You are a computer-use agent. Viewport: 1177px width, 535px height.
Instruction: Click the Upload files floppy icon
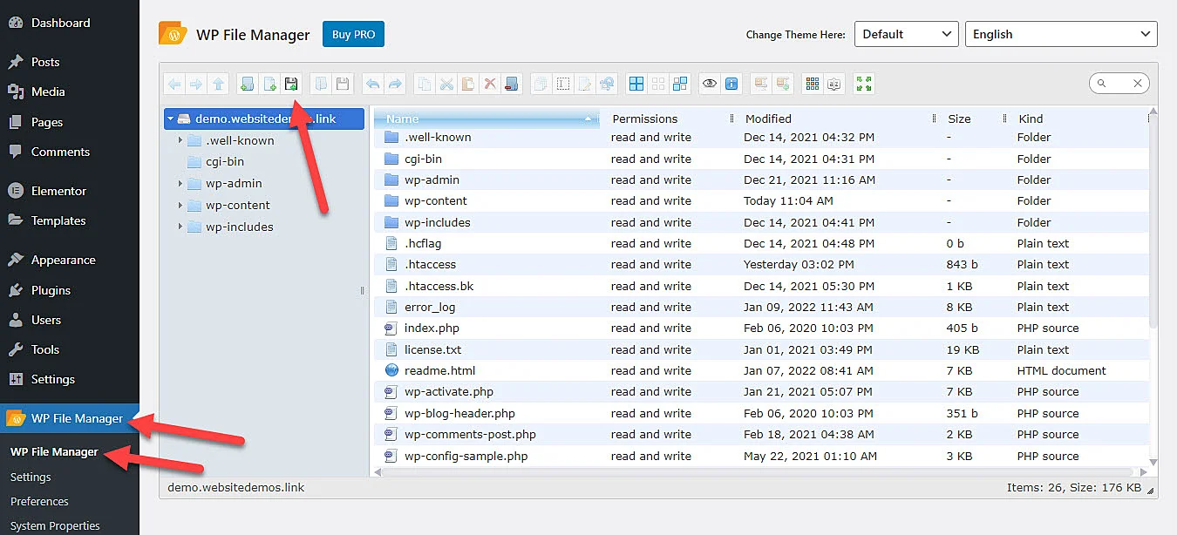pos(291,84)
